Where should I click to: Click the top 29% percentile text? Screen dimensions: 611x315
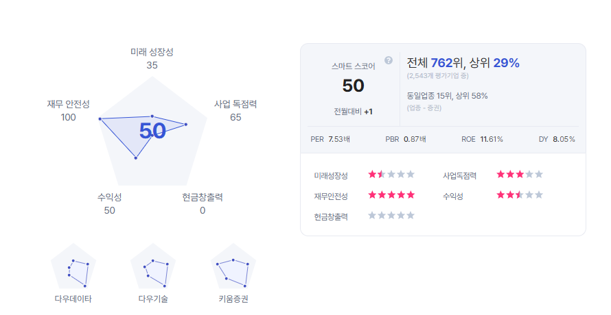pos(507,62)
